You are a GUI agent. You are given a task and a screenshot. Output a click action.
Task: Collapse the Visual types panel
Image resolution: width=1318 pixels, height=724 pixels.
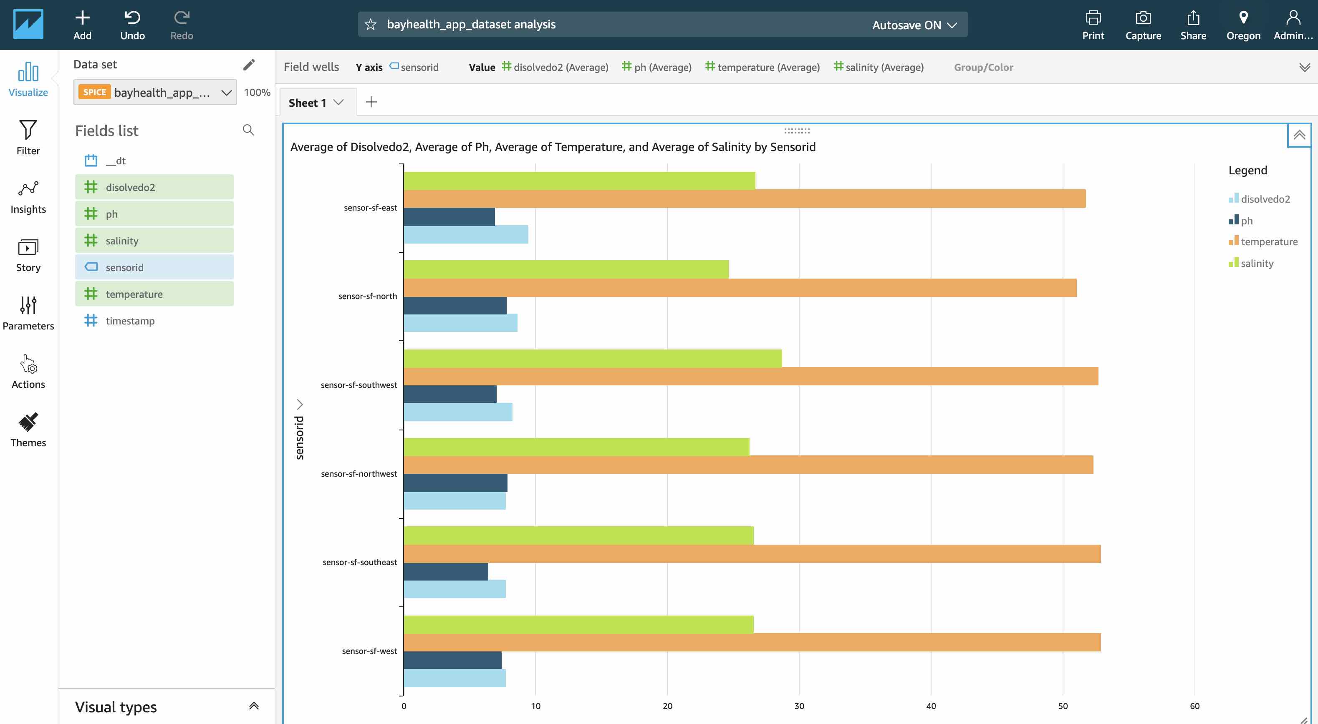[x=254, y=706]
